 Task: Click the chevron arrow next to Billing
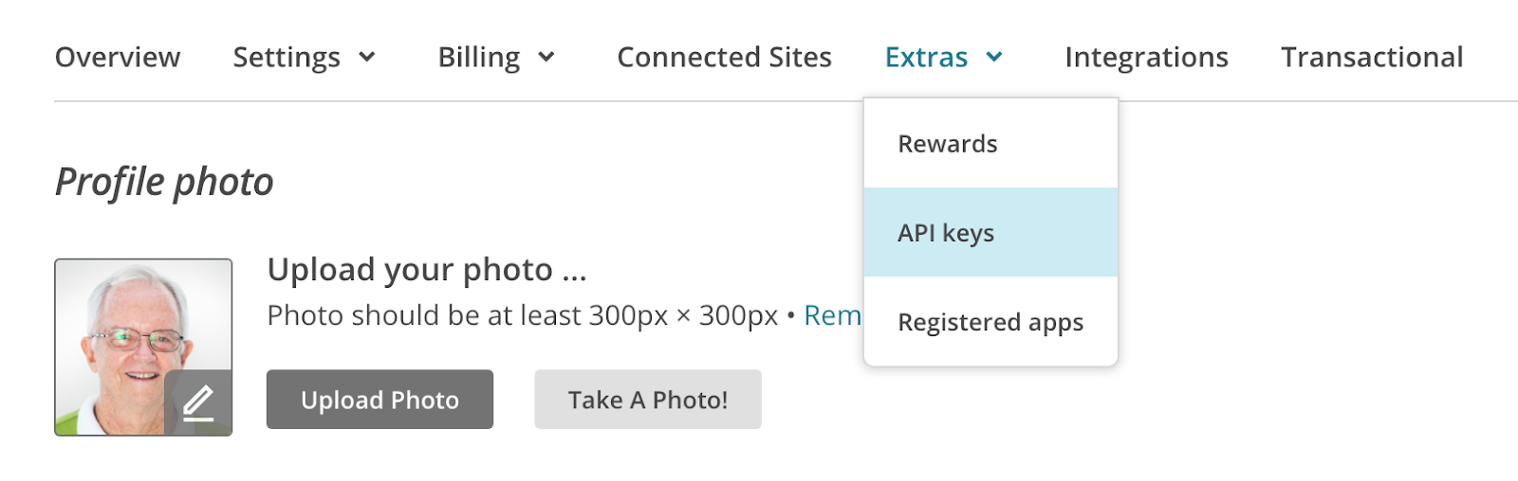coord(546,58)
